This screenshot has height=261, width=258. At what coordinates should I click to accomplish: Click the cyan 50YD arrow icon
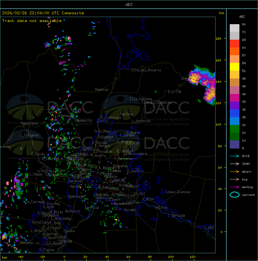234,156
